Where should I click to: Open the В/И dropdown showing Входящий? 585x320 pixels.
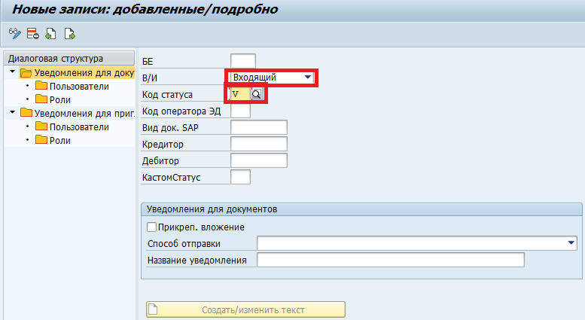[307, 78]
